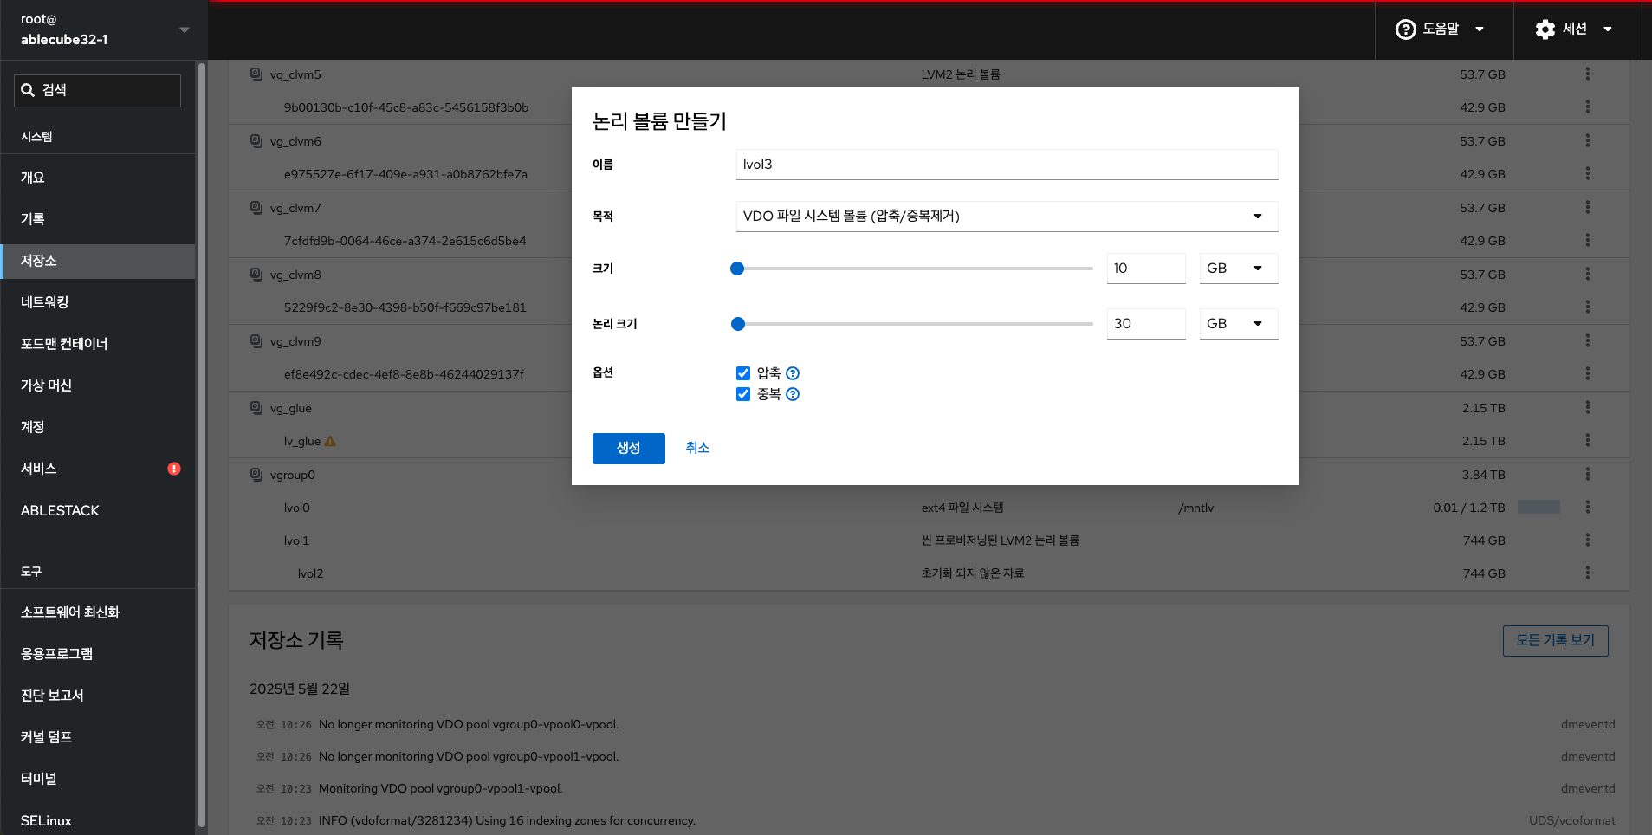Expand the 세션 session menu

1574,29
